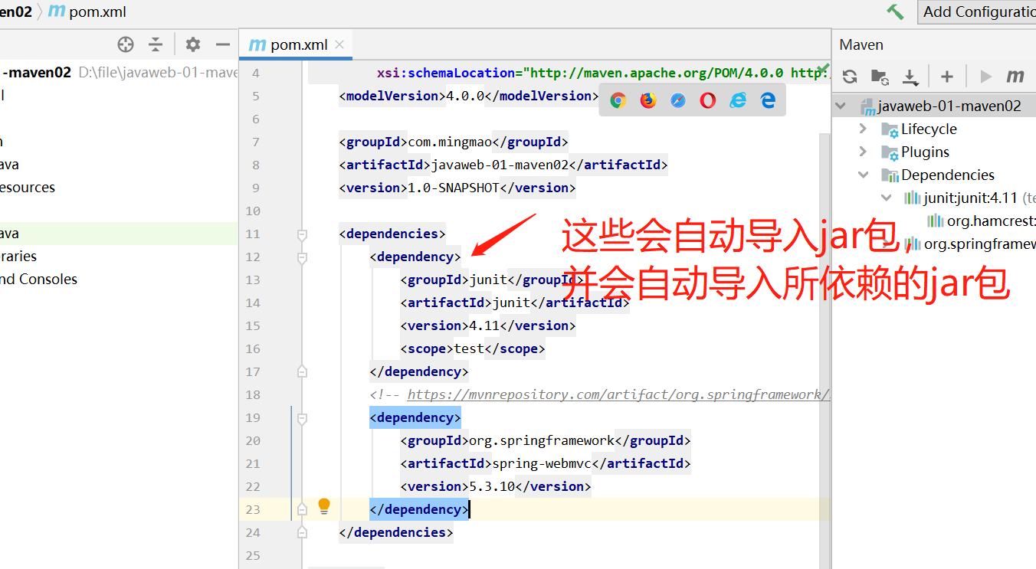Click the yellow light bulb quick-fix icon
Screen dimensions: 1036x569
[x=324, y=505]
